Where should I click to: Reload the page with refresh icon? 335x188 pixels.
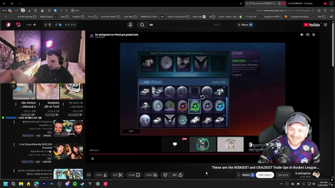pyautogui.click(x=325, y=10)
